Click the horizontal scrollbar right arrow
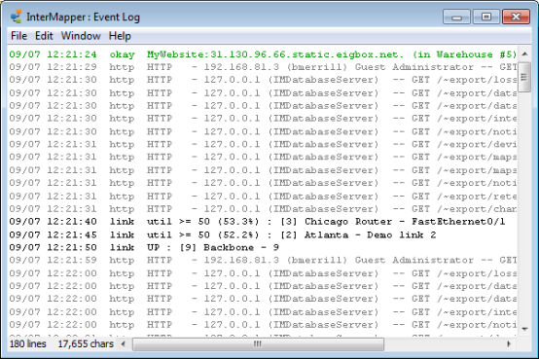This screenshot has width=539, height=359. coord(509,343)
